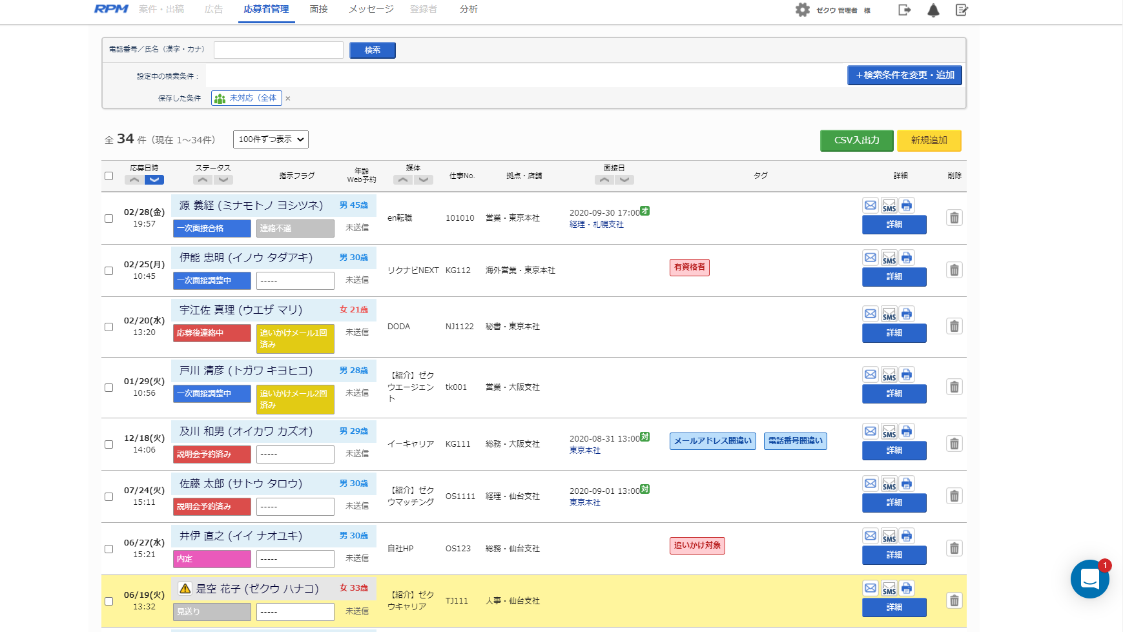This screenshot has width=1123, height=632.
Task: Click the SMS icon for 伊能 忠明
Action: 889,258
